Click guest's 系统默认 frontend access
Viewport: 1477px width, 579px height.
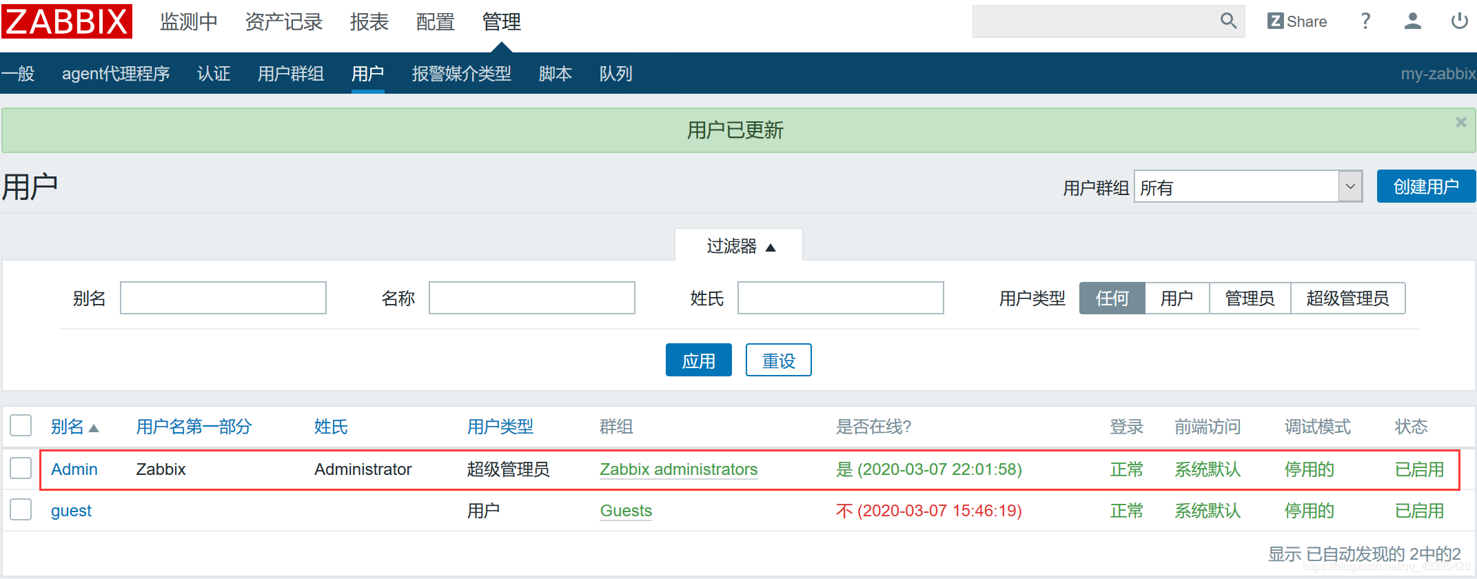tap(1208, 511)
